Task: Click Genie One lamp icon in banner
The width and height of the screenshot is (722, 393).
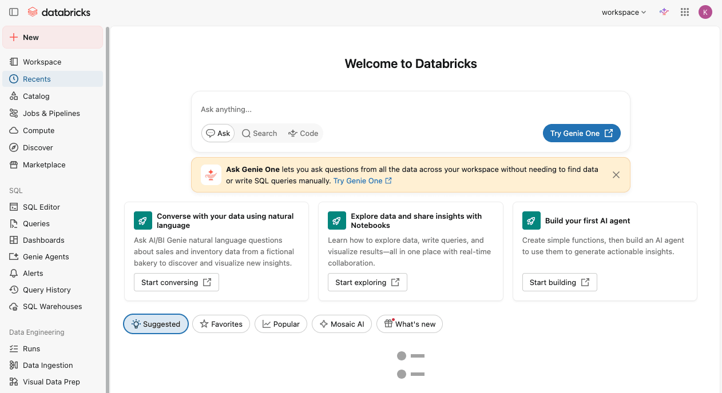Action: [x=211, y=175]
